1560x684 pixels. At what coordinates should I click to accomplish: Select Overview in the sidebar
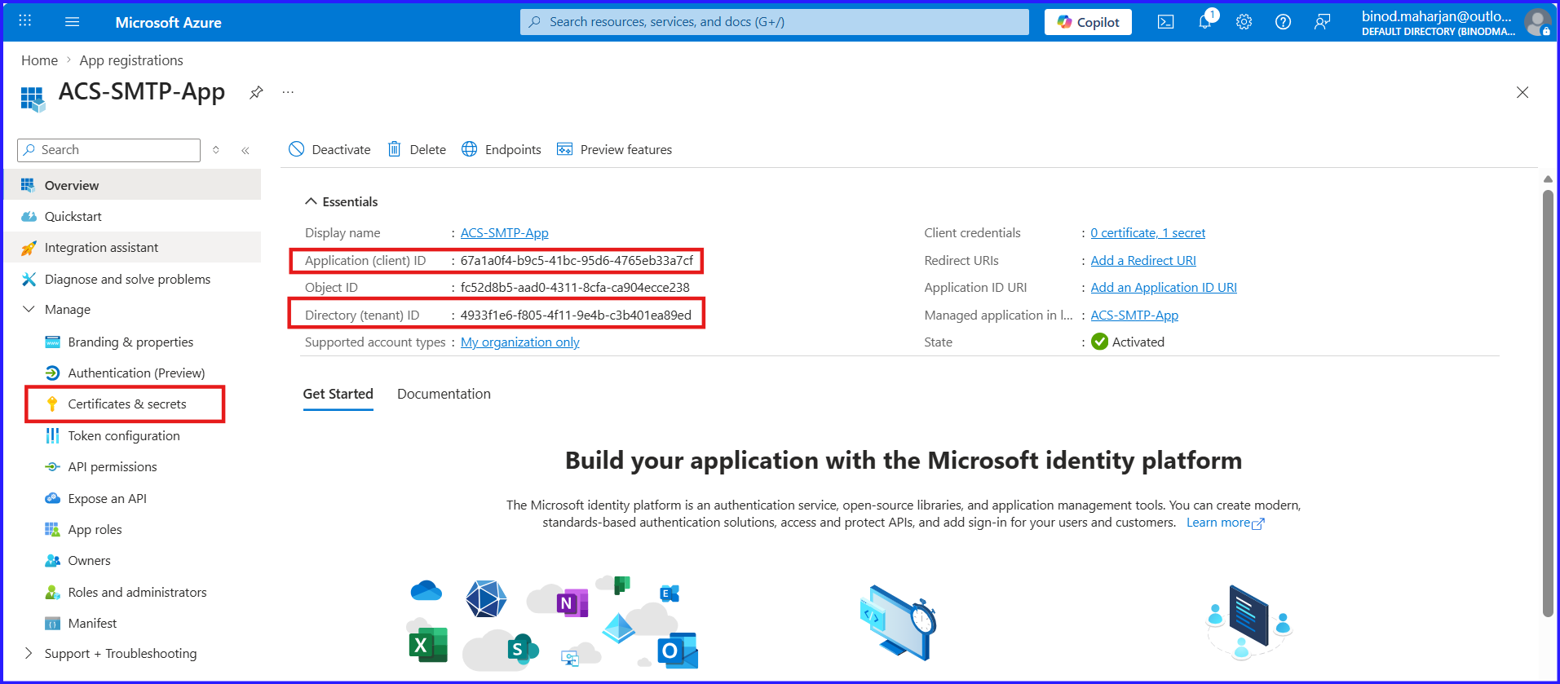[x=133, y=185]
